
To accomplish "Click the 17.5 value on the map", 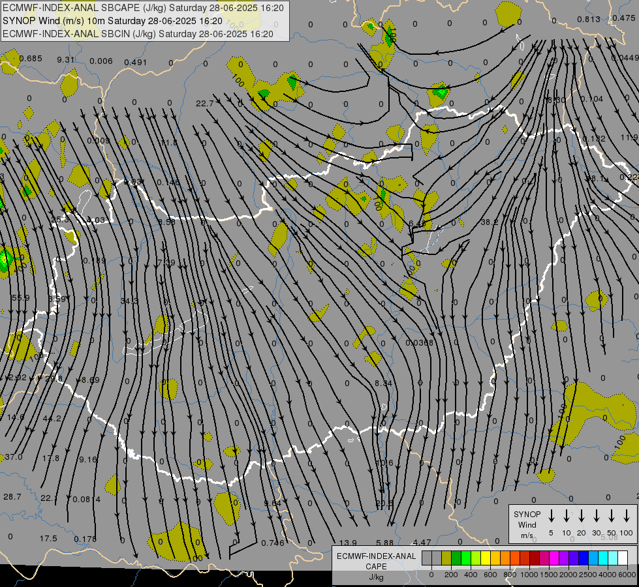I will coord(48,539).
